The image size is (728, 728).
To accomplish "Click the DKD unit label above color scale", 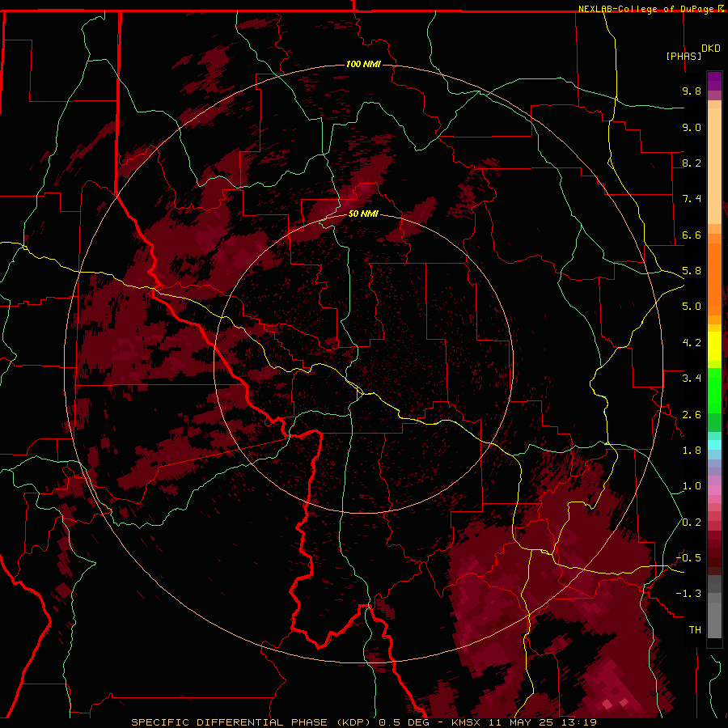I will coord(711,49).
